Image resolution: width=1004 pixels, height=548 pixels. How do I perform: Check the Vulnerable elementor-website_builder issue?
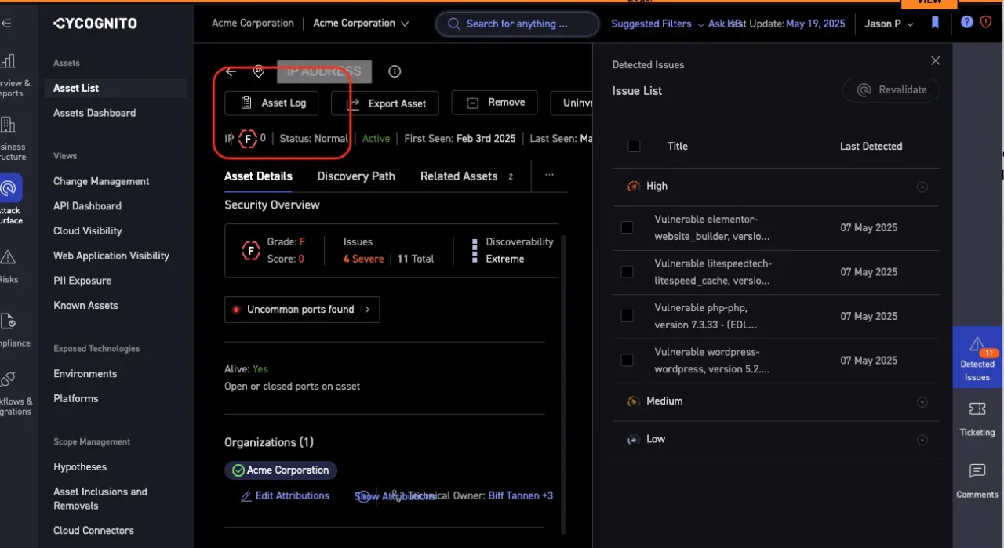627,227
